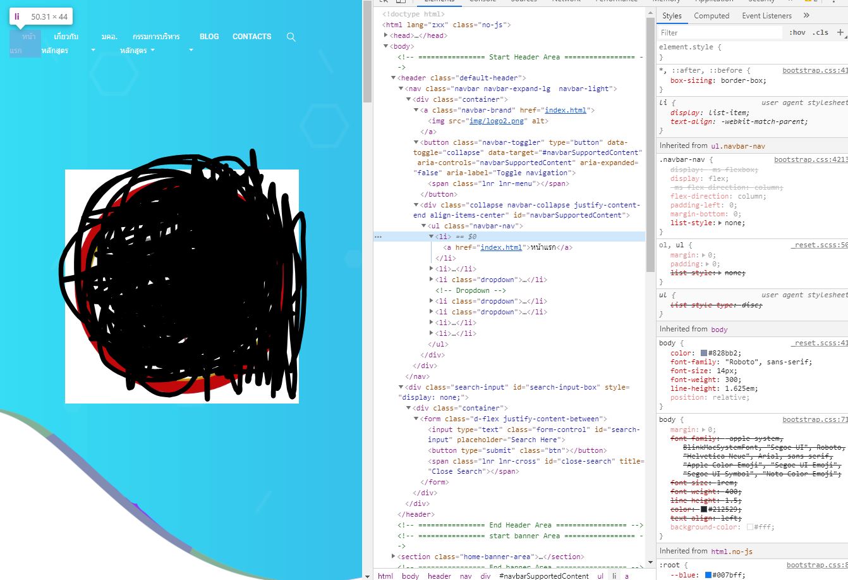
Task: Select nav in the DOM breadcrumb bar
Action: pos(466,576)
